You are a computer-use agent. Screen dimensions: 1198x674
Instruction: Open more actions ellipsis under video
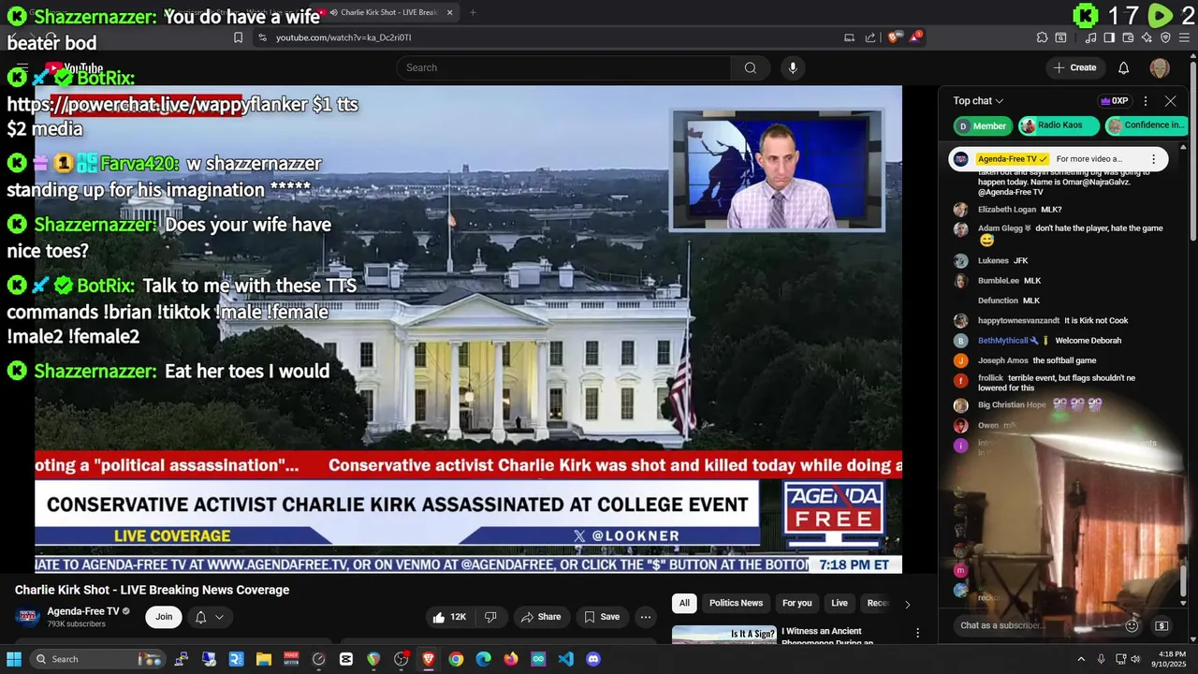645,617
